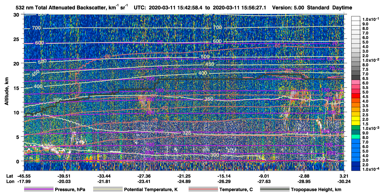Click colorbar label 3.5
Image resolution: width=382 pixels, height=196 pixels.
[x=365, y=106]
